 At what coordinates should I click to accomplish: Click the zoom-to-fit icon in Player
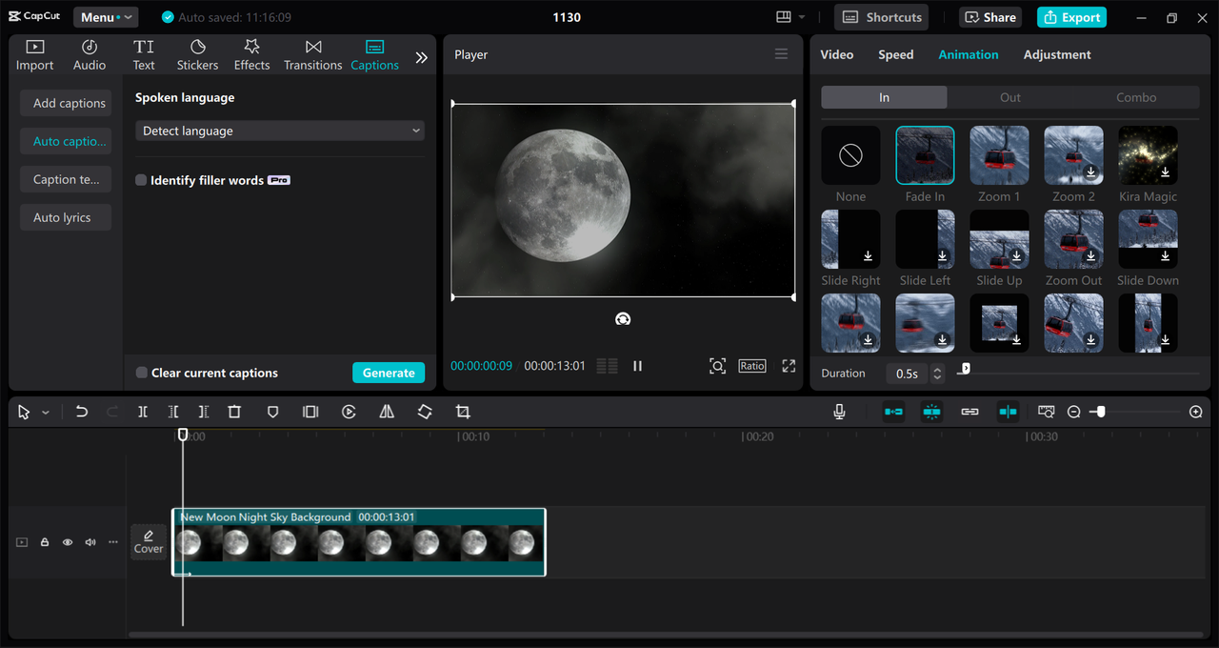click(x=717, y=366)
